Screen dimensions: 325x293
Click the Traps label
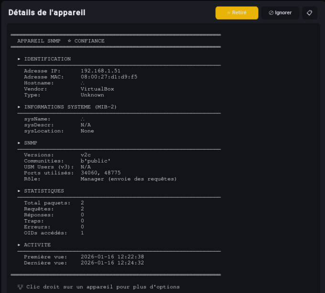34,221
